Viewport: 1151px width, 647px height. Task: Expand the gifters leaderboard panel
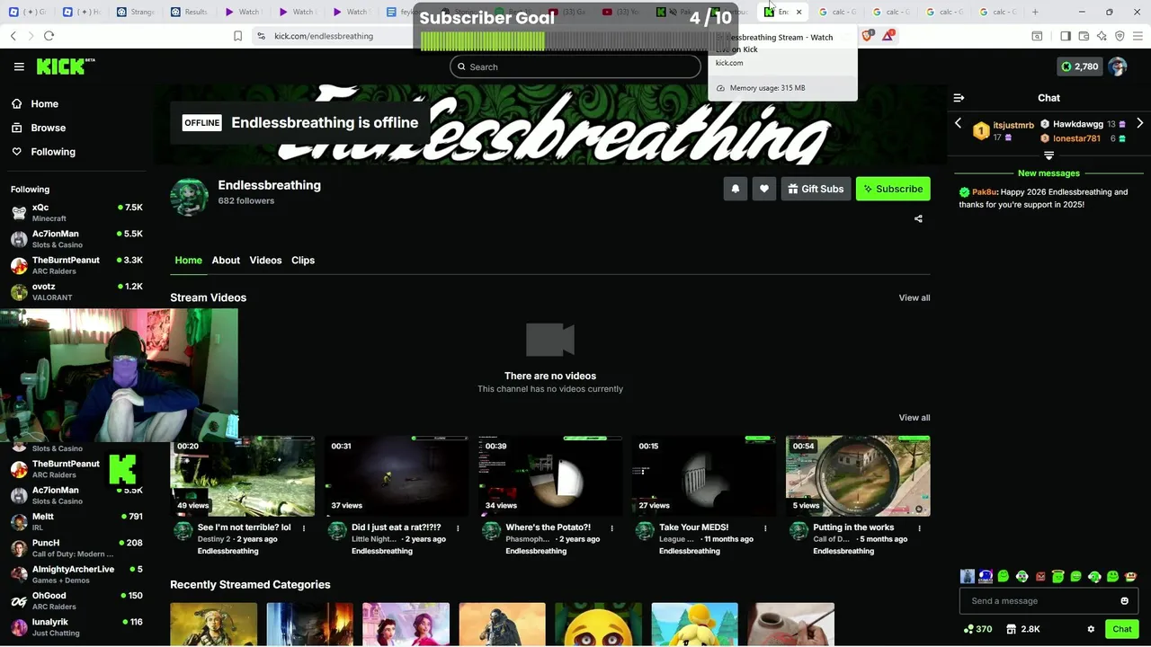(x=1048, y=155)
